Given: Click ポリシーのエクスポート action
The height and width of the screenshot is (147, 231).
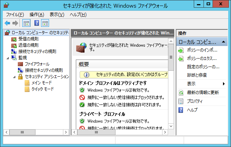Looking at the screenshot, I should tap(202, 59).
